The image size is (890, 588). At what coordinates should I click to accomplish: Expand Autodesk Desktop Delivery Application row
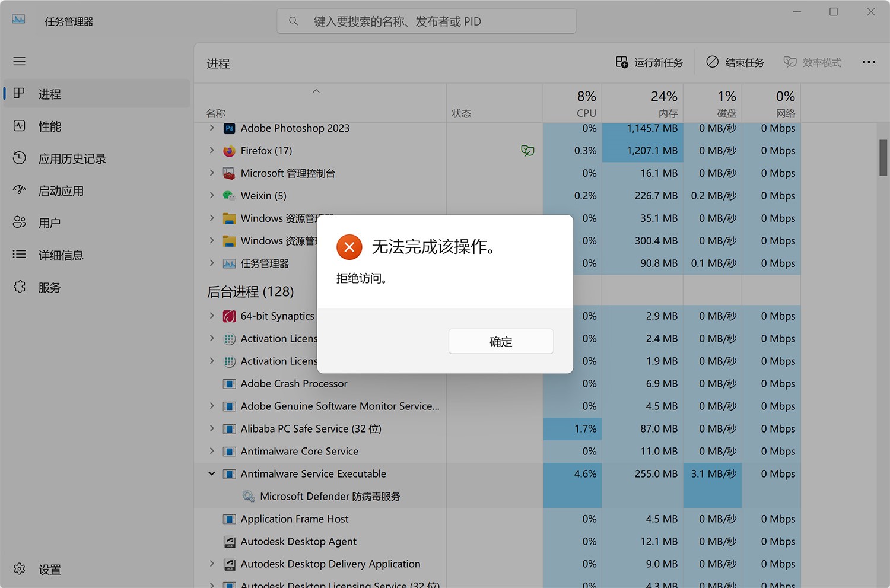pyautogui.click(x=212, y=564)
